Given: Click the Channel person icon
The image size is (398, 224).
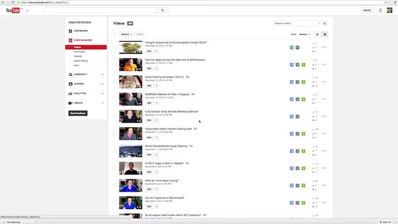Looking at the screenshot, I should coord(70,84).
